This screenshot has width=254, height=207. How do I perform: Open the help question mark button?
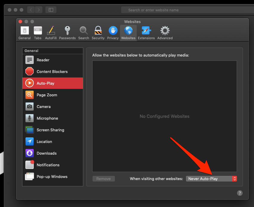(240, 193)
